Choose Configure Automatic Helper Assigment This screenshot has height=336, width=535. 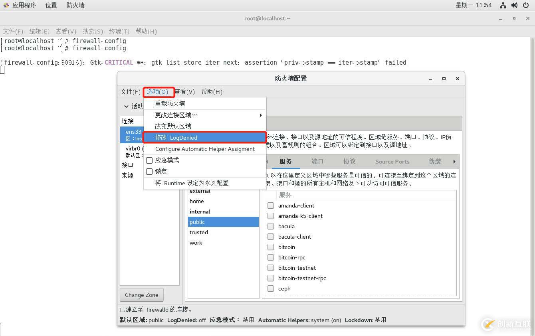coord(205,149)
